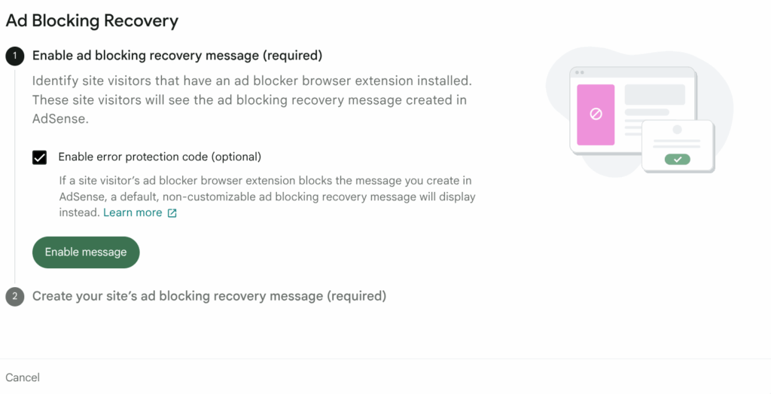The height and width of the screenshot is (394, 771).
Task: Click the step 1 number badge
Action: (15, 56)
